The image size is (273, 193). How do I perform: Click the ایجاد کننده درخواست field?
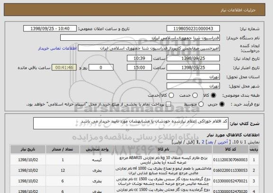(x=149, y=48)
